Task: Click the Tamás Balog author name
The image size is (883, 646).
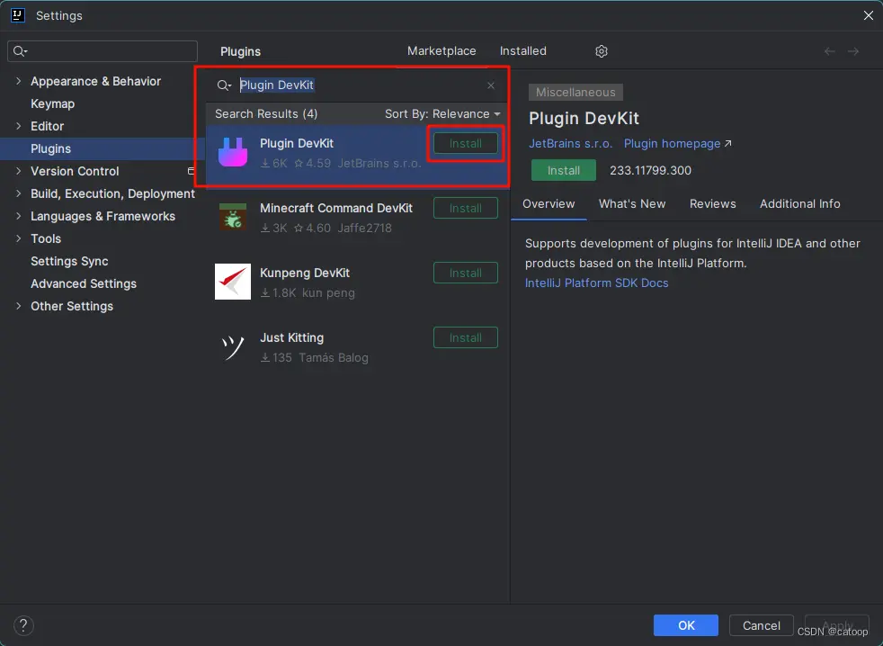Action: [334, 358]
